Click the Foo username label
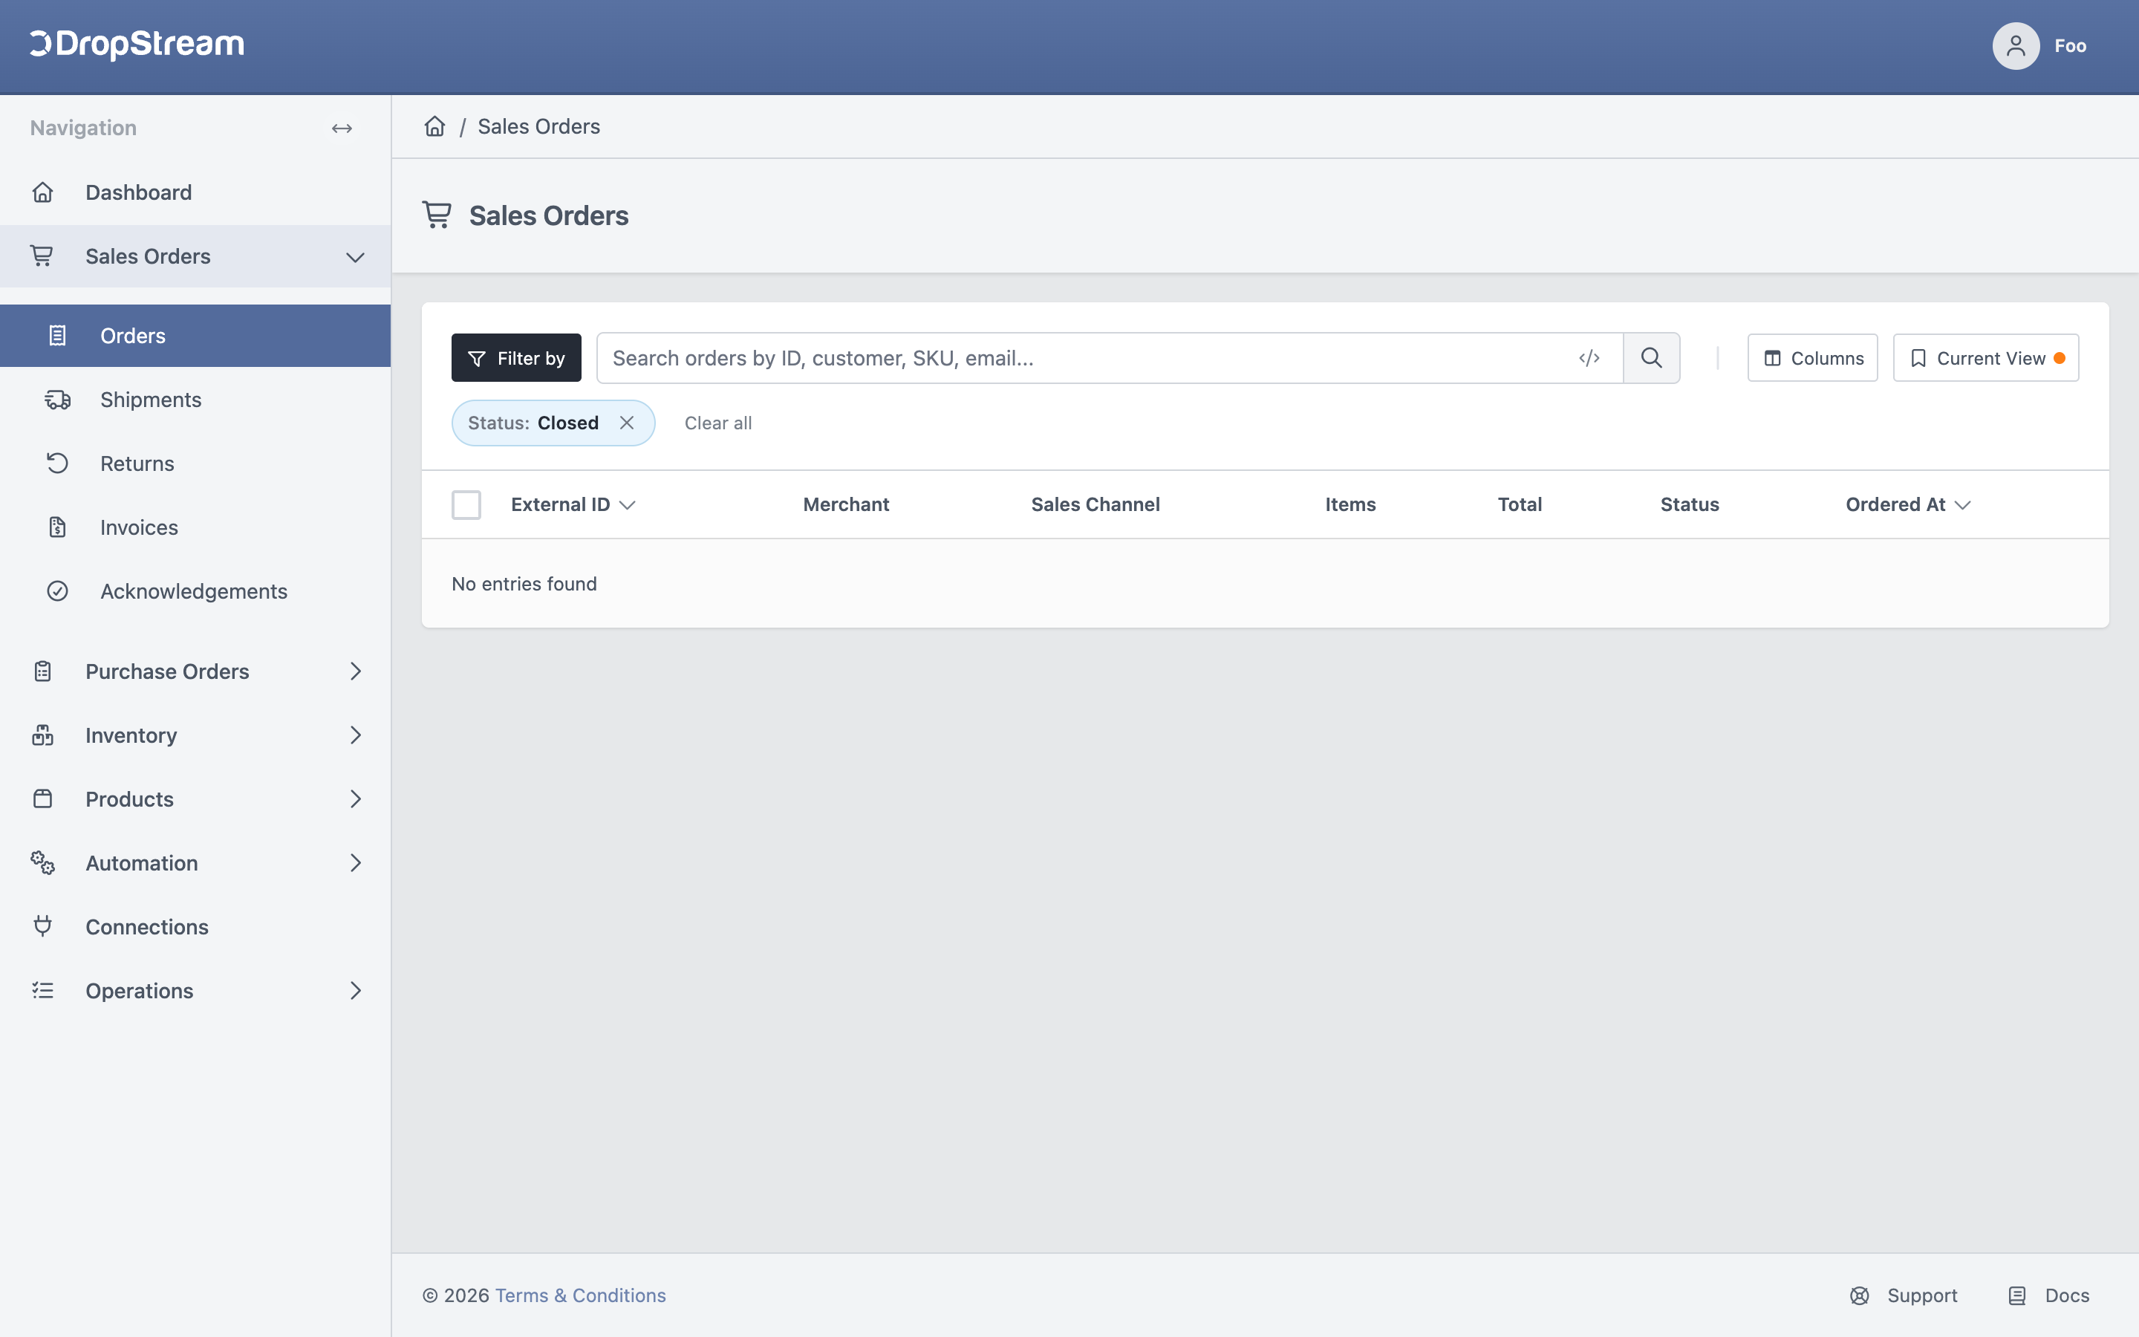 (2070, 46)
